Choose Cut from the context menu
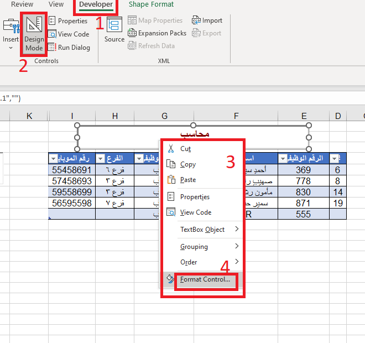The width and height of the screenshot is (365, 343). pyautogui.click(x=202, y=149)
